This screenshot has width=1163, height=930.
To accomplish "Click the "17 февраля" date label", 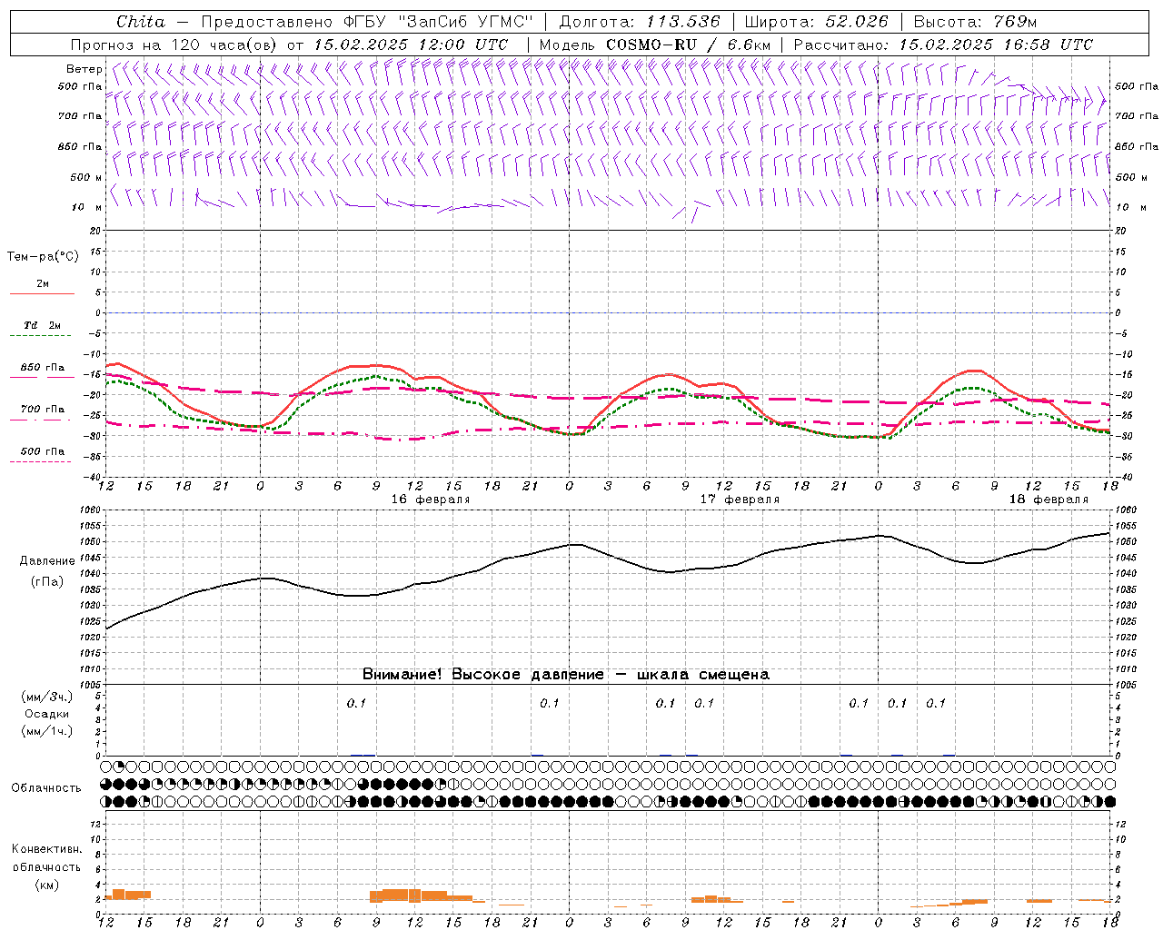I will tap(740, 500).
